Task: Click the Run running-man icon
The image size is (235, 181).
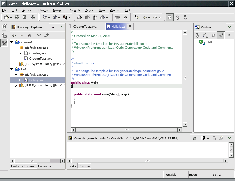Action: tap(55, 17)
